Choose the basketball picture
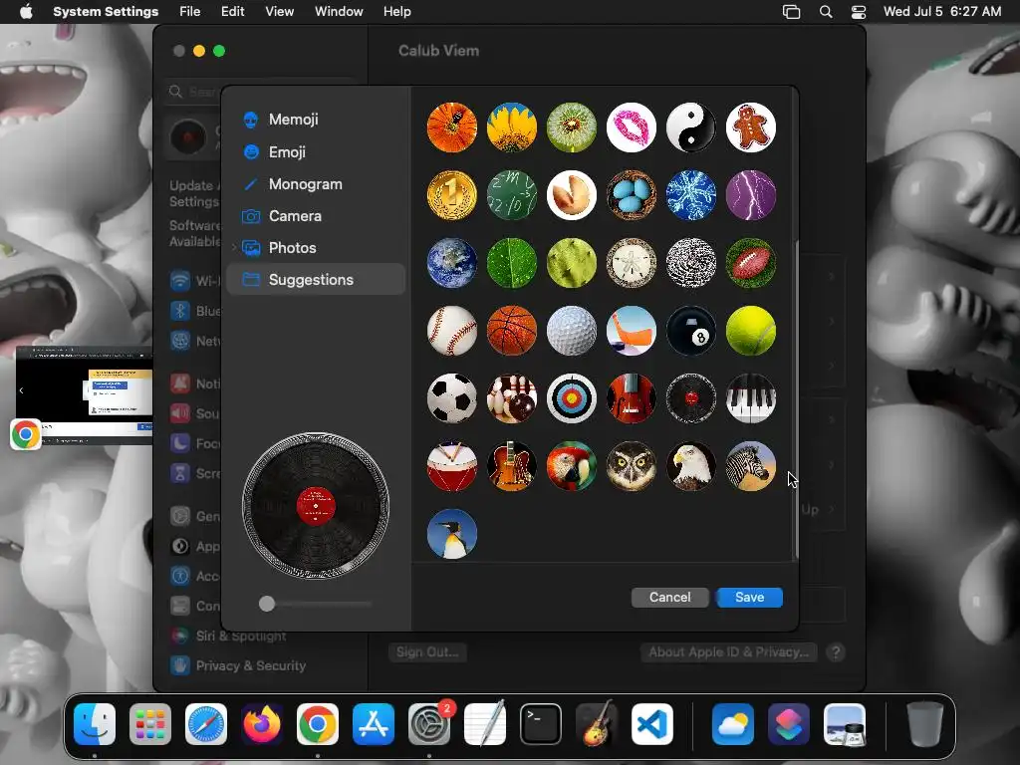The height and width of the screenshot is (765, 1020). point(512,331)
